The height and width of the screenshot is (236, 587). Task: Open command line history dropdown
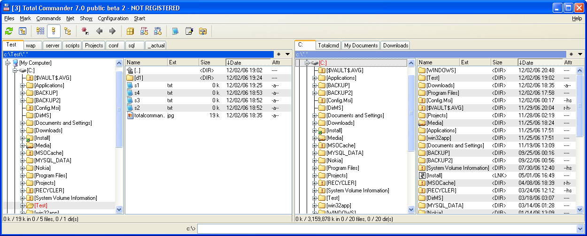[x=579, y=228]
